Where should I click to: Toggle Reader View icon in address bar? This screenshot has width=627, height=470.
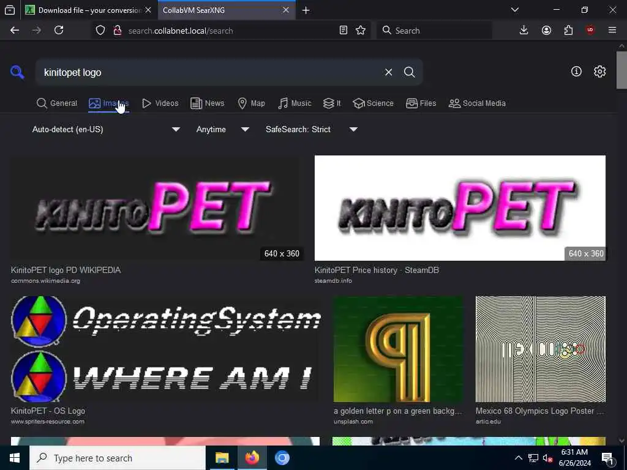(x=343, y=31)
